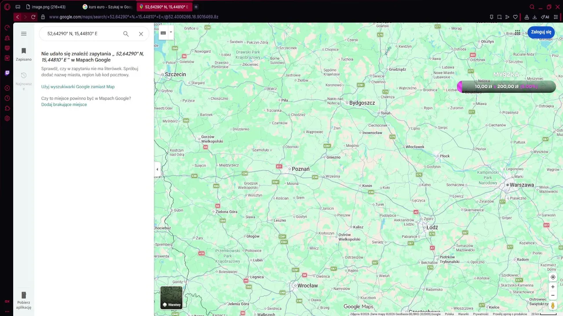The height and width of the screenshot is (316, 563).
Task: Add page to bookmarks heart icon
Action: (x=515, y=17)
